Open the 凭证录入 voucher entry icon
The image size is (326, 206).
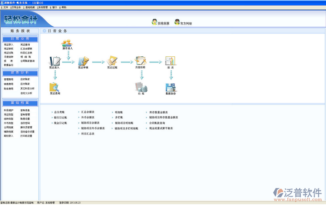tap(55, 62)
